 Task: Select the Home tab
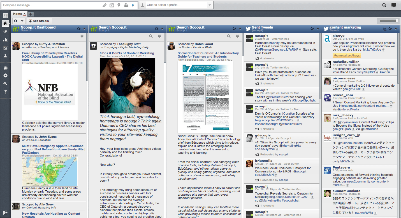pos(17,14)
